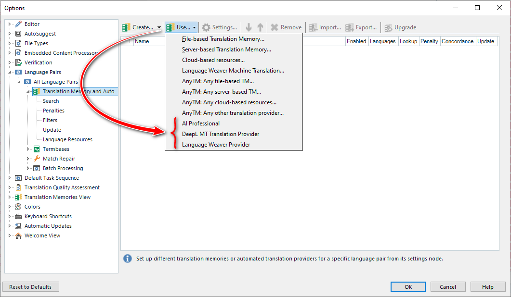
Task: Click the All Language Pairs icon
Action: tap(28, 82)
